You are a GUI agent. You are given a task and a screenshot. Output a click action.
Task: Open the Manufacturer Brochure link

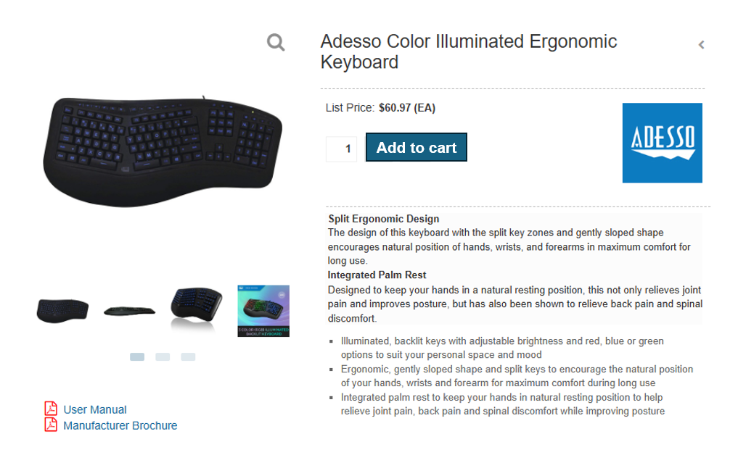120,425
